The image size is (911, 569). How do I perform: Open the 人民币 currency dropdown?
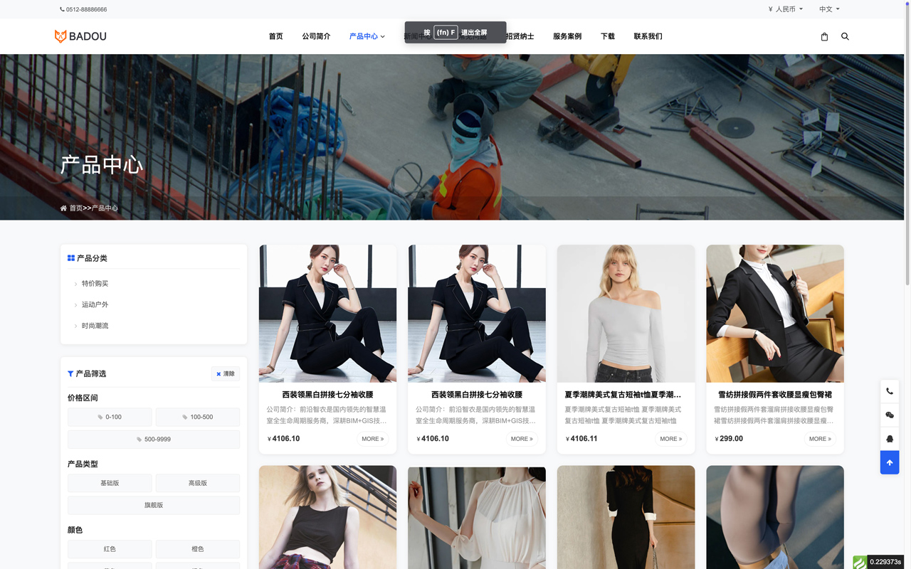point(786,9)
